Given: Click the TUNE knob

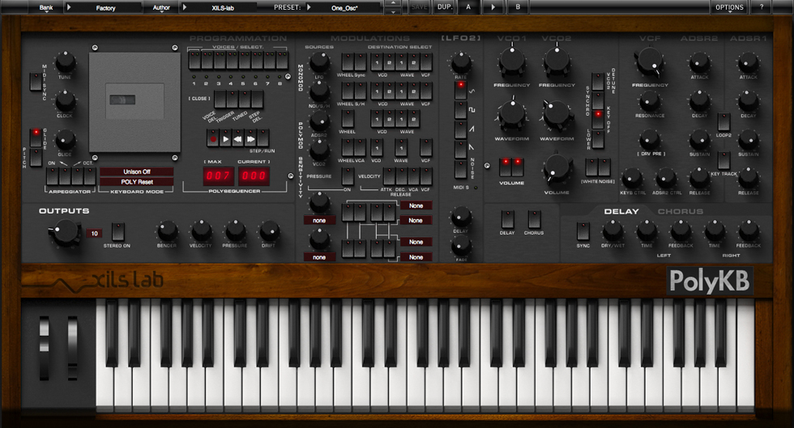Looking at the screenshot, I should click(65, 61).
